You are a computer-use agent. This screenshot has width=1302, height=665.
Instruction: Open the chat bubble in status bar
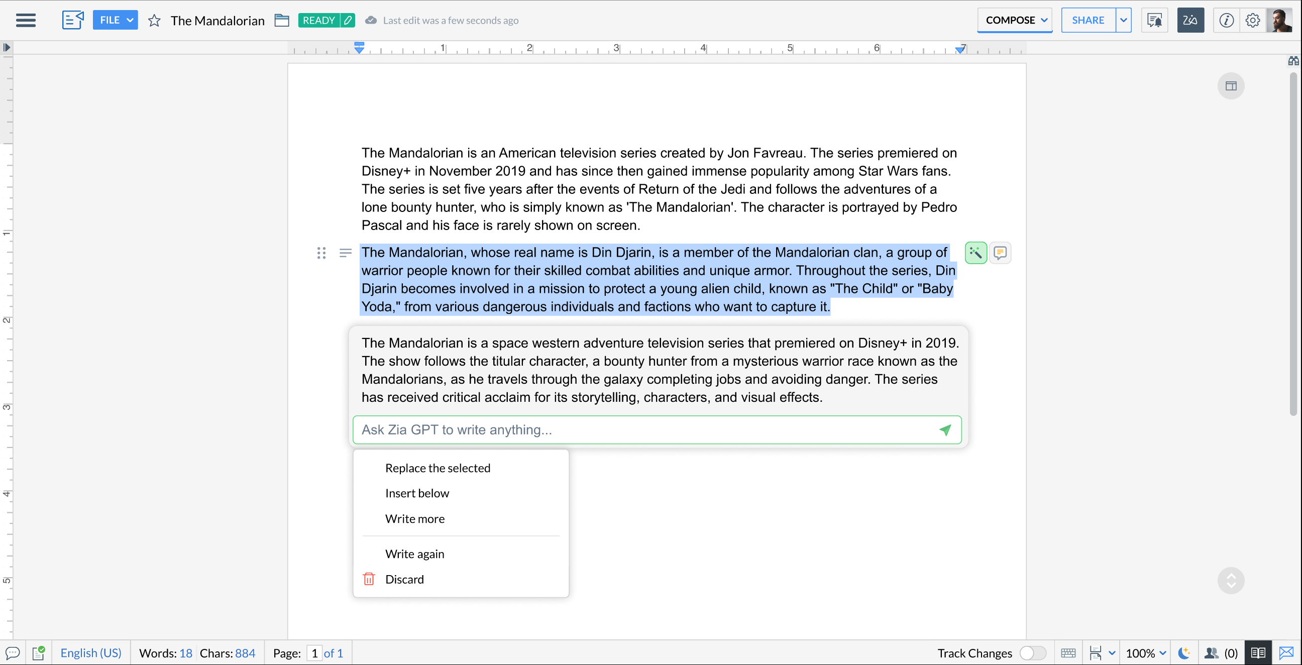(13, 653)
